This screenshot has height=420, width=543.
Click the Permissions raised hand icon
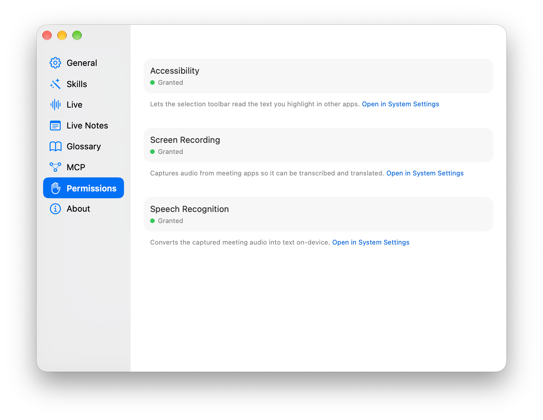pos(55,188)
